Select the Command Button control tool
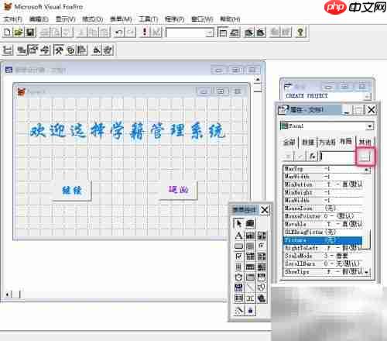Image resolution: width=387 pixels, height=341 pixels. pyautogui.click(x=238, y=246)
